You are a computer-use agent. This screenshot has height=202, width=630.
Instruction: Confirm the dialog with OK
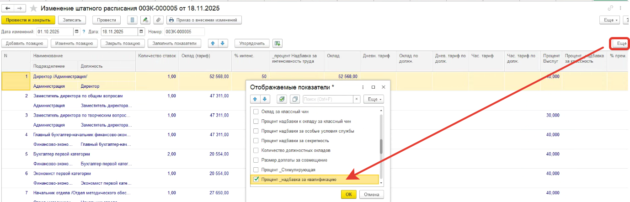coord(348,194)
